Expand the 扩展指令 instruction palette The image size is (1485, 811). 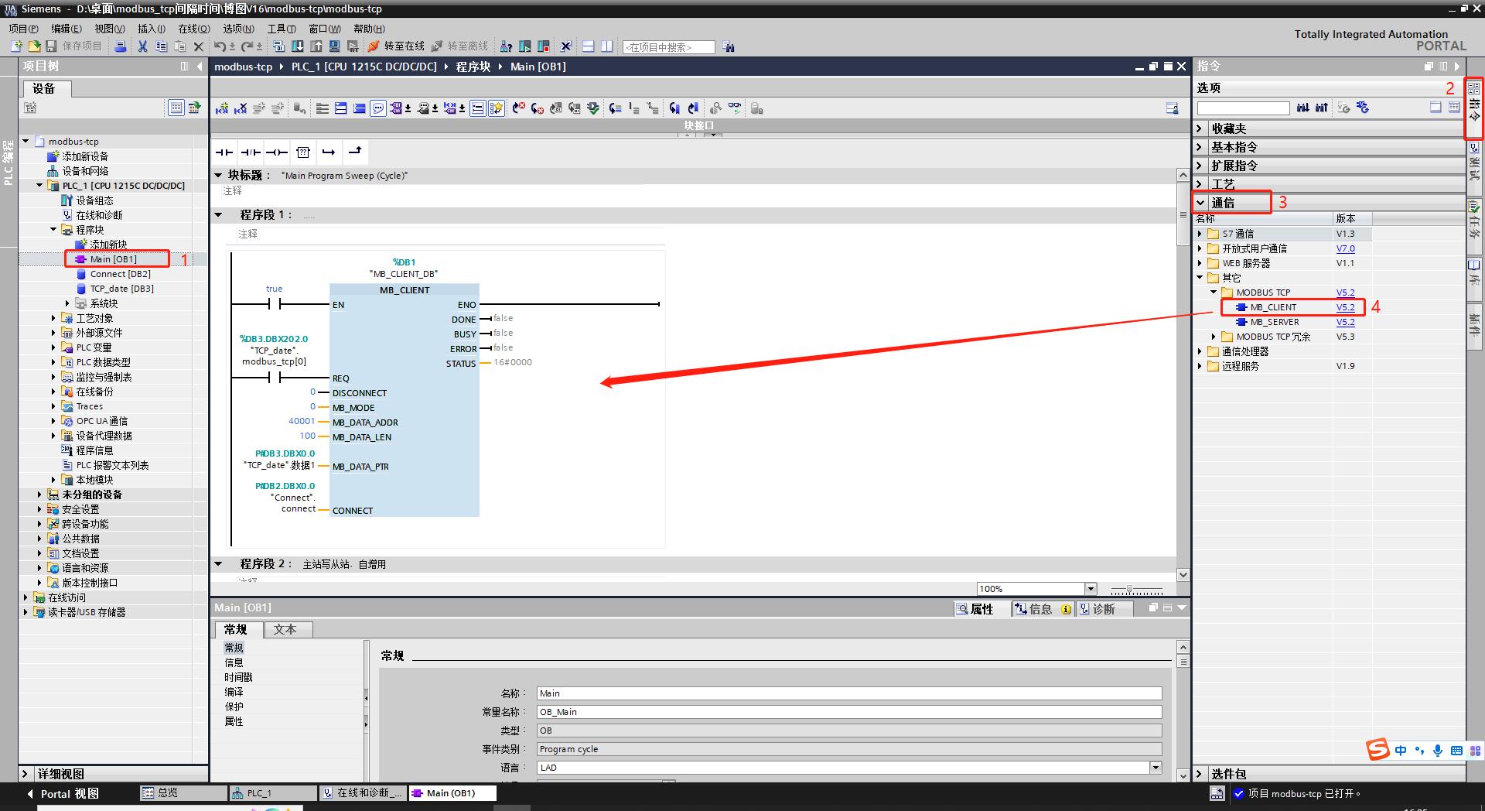click(x=1200, y=166)
